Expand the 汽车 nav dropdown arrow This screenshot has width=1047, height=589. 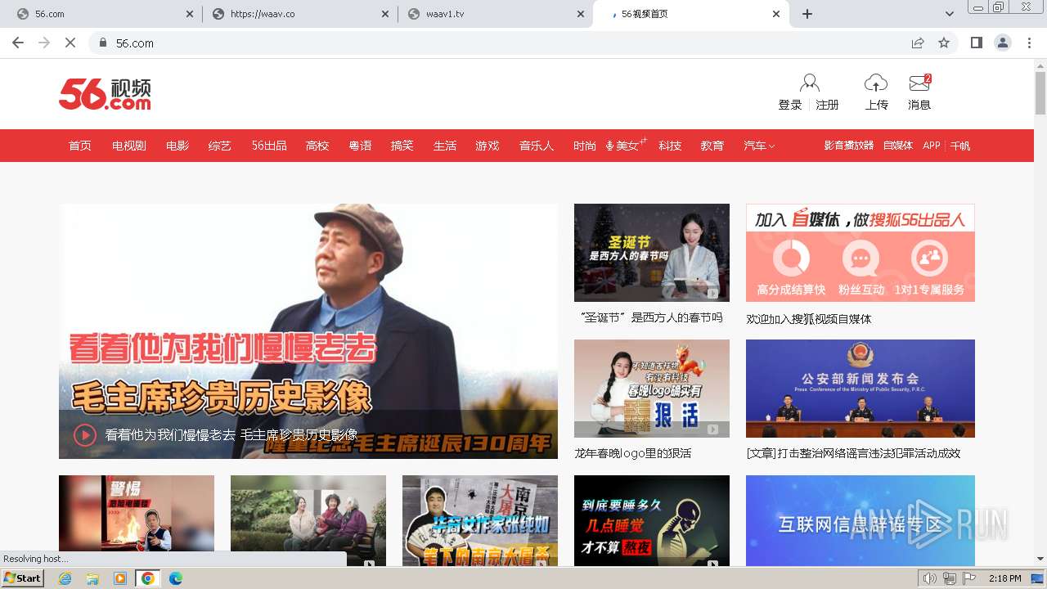point(771,146)
